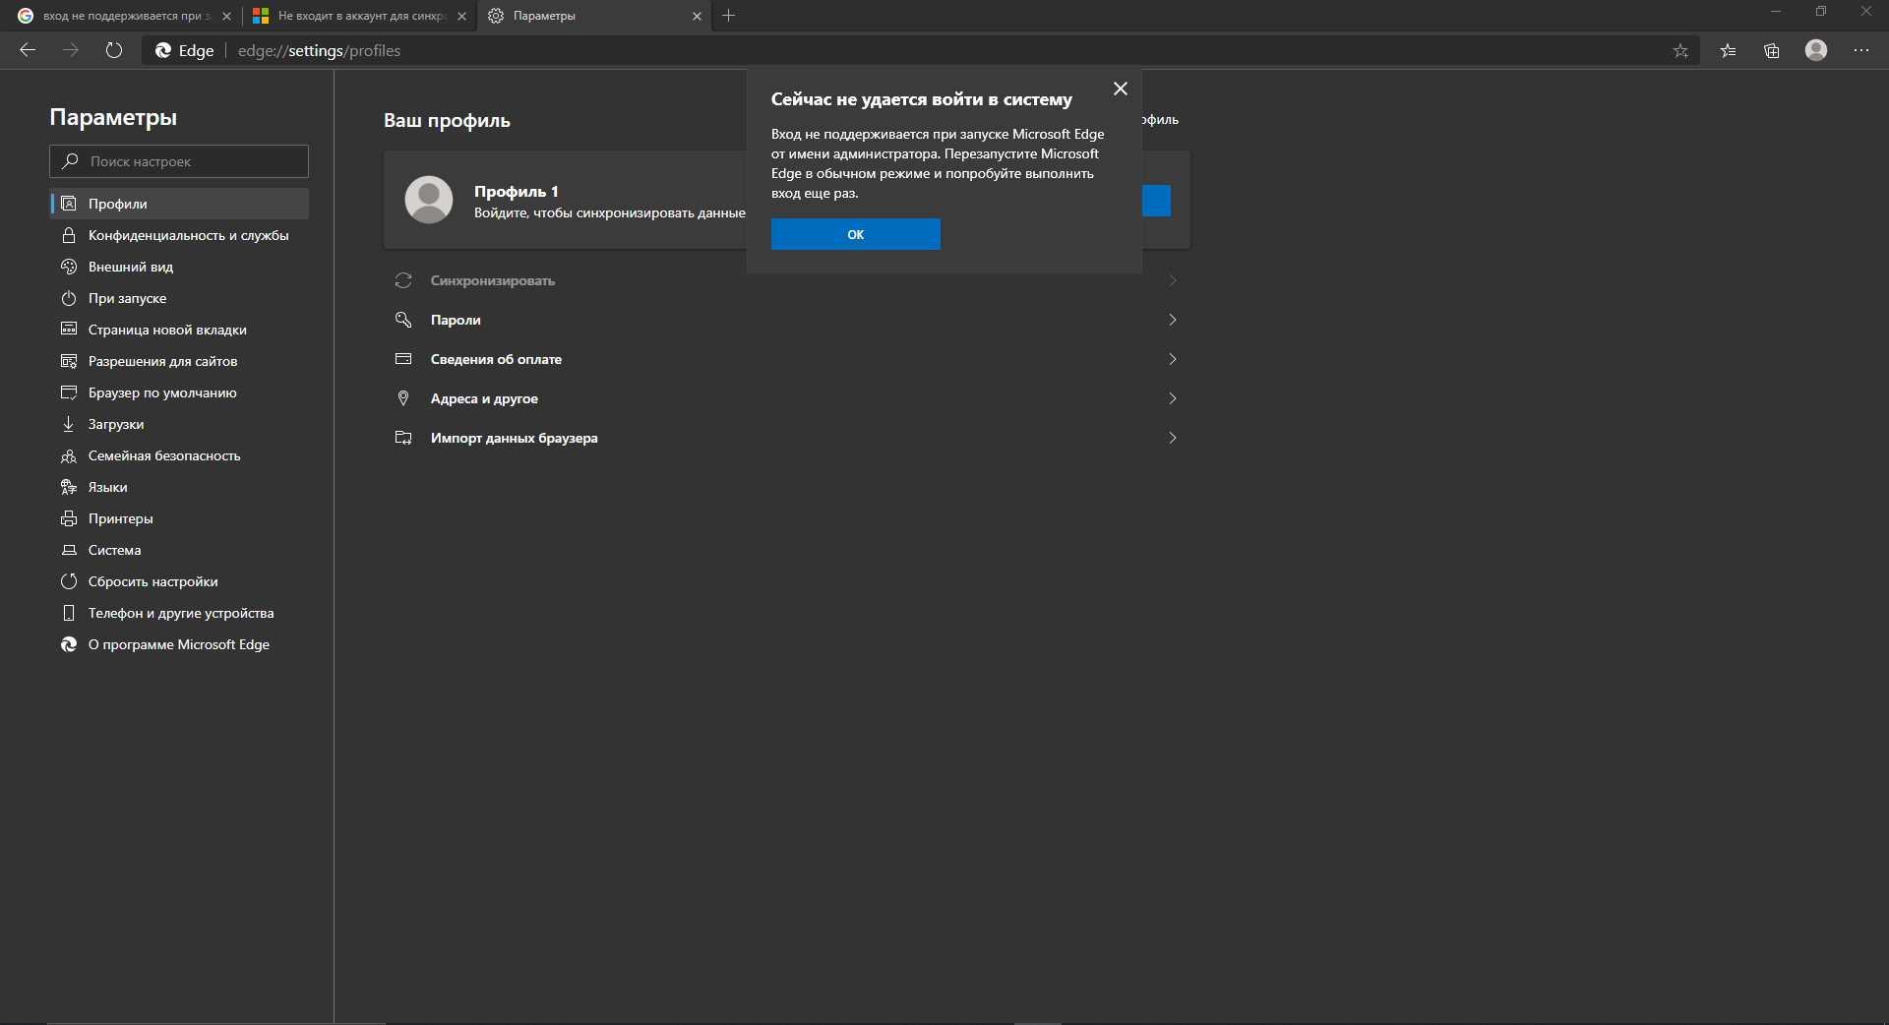Confirm the error dialog with OK
This screenshot has width=1889, height=1025.
point(856,234)
